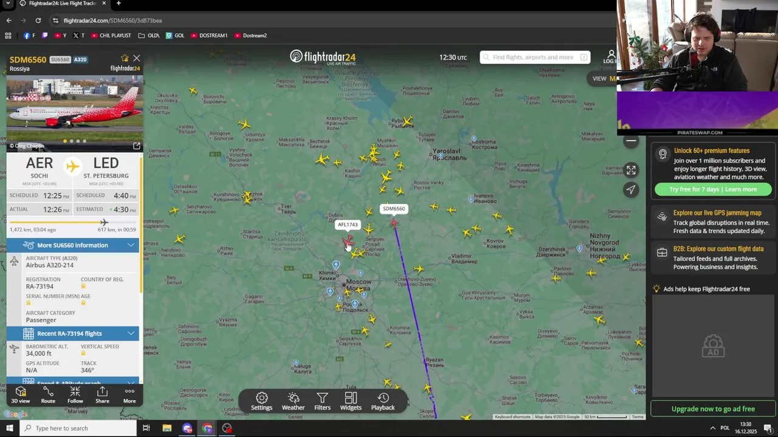Show hidden system tray icons
The image size is (778, 437).
(712, 429)
